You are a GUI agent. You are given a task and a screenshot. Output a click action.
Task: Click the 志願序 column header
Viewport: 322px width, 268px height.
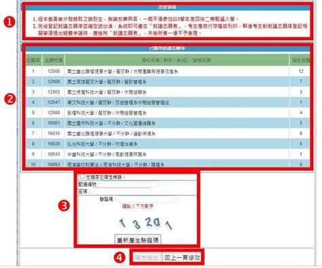click(x=33, y=60)
